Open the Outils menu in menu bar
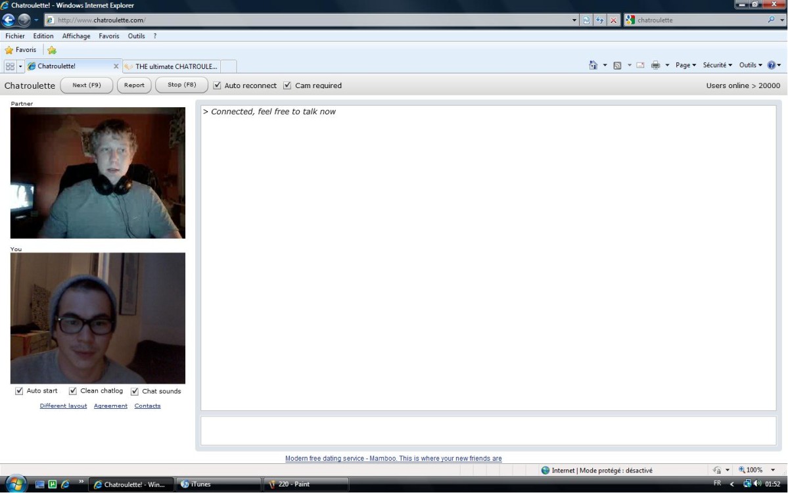The height and width of the screenshot is (493, 788). point(136,36)
